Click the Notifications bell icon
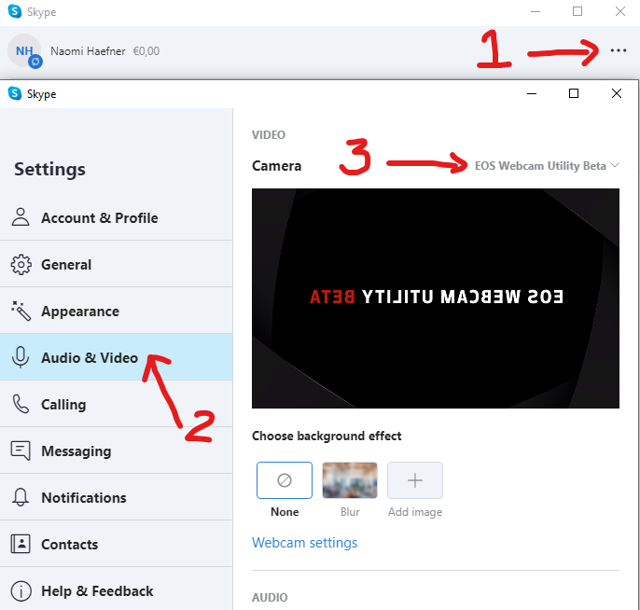This screenshot has height=610, width=640. (x=21, y=497)
